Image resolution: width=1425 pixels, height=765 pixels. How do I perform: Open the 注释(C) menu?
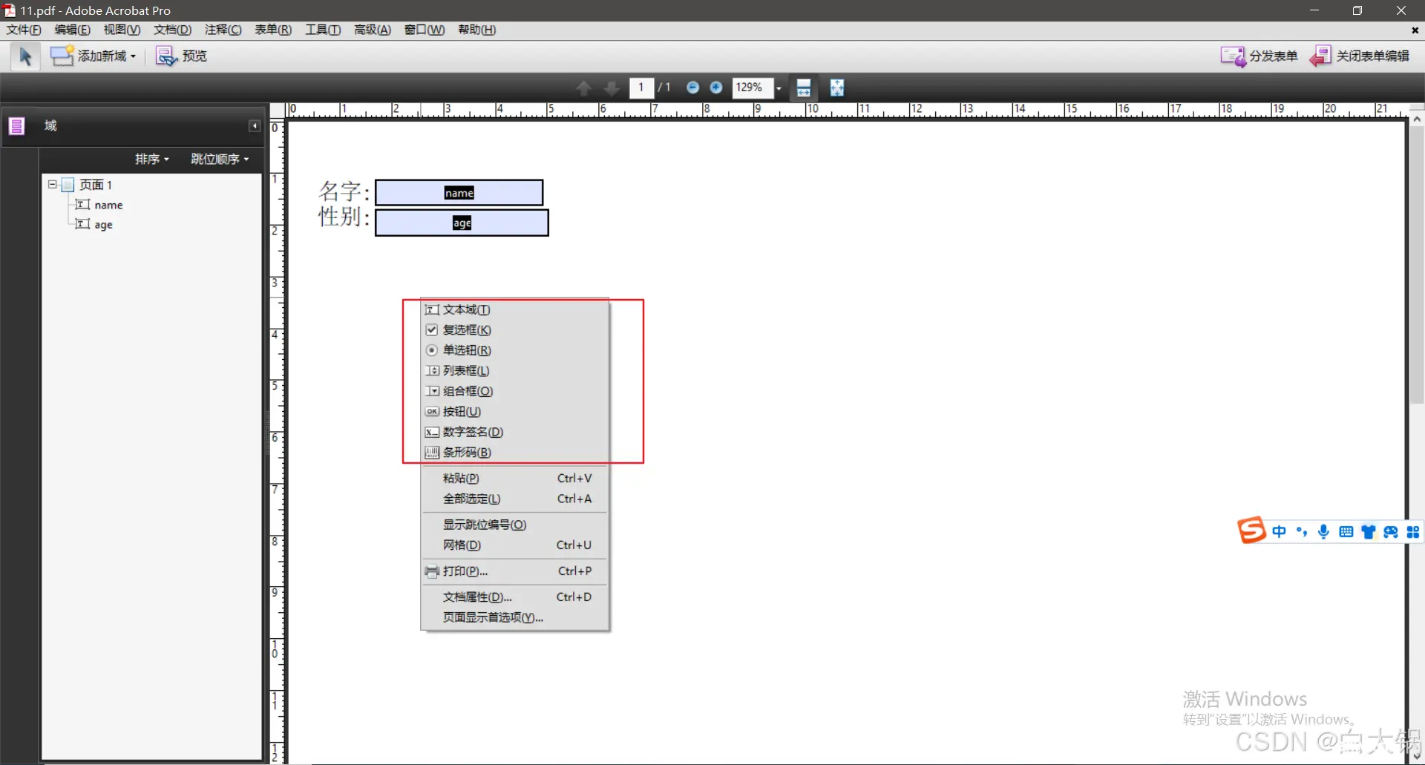(x=223, y=30)
